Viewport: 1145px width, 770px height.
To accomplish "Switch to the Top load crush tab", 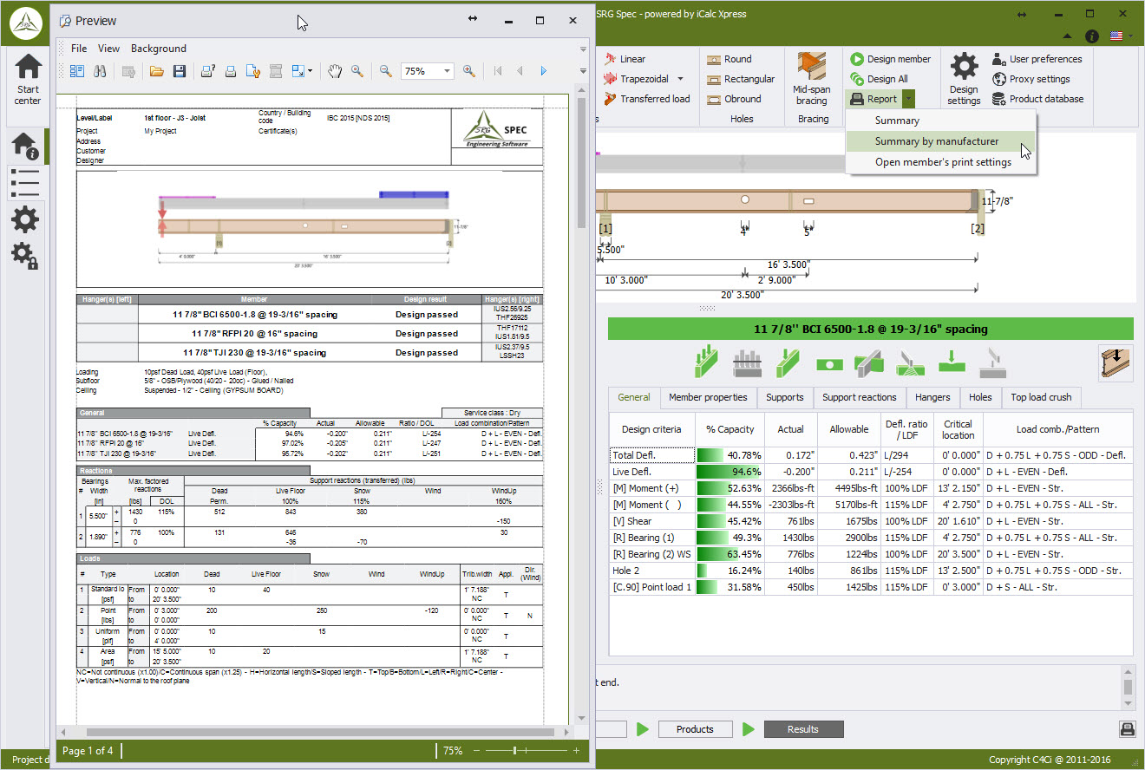I will click(1042, 397).
